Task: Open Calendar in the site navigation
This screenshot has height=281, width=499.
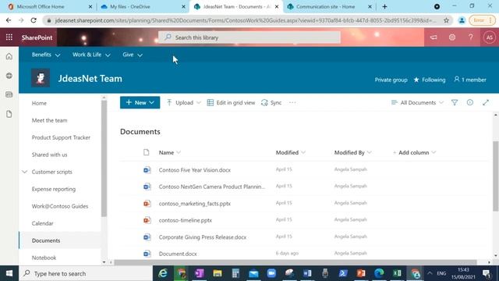Action: (42, 223)
